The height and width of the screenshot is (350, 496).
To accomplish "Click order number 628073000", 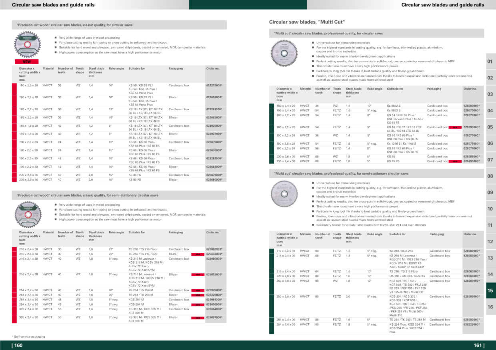I will 471,115.
